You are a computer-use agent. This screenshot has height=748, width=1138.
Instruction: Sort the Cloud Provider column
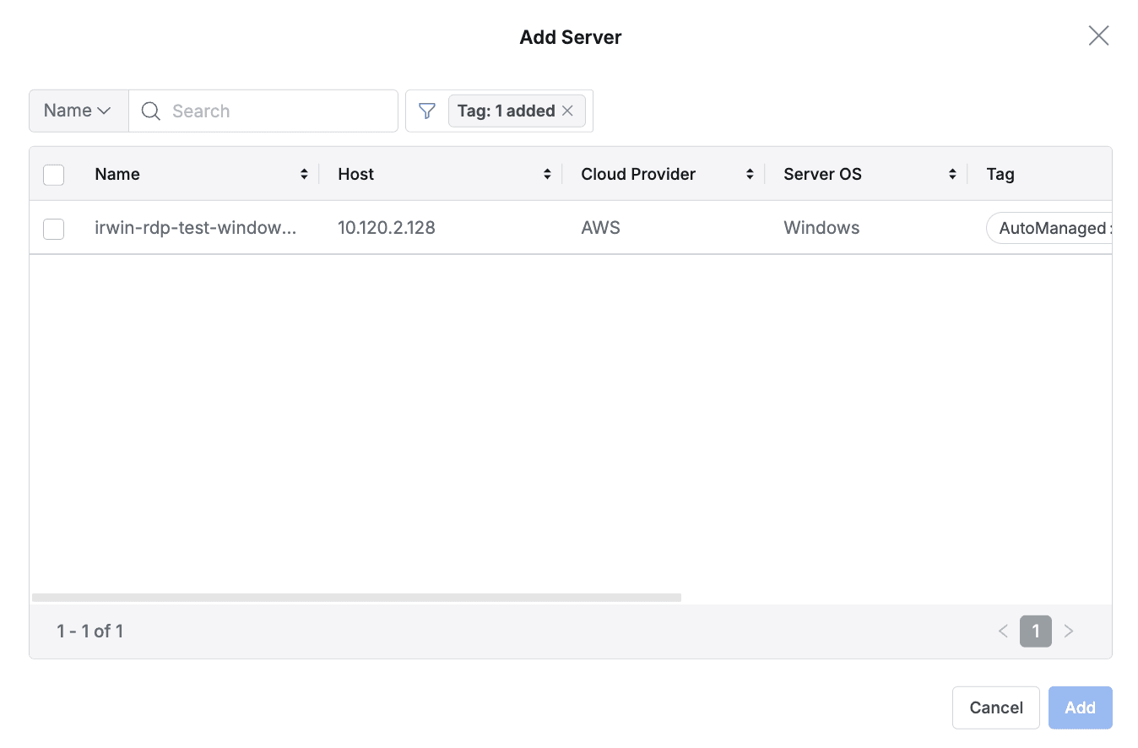click(749, 174)
